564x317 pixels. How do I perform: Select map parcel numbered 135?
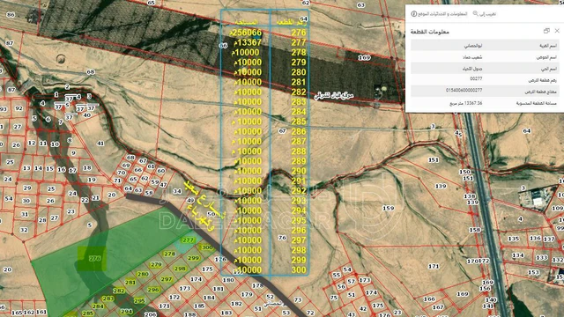point(513,239)
